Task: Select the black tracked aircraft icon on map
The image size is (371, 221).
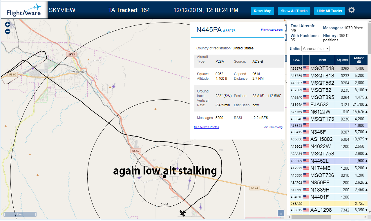Action: pyautogui.click(x=183, y=213)
